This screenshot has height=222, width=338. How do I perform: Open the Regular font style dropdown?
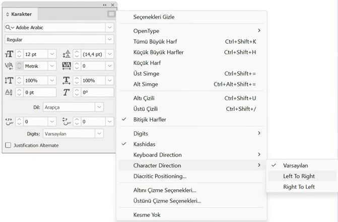click(x=109, y=40)
